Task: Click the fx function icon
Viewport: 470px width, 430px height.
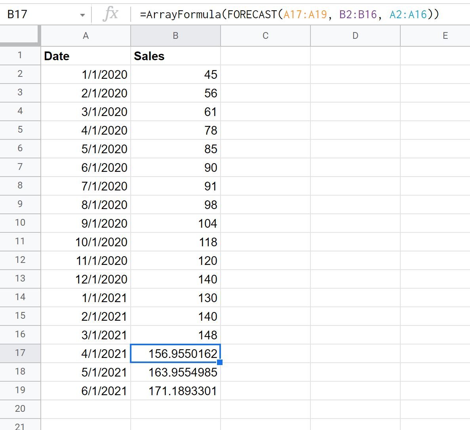Action: pyautogui.click(x=110, y=14)
